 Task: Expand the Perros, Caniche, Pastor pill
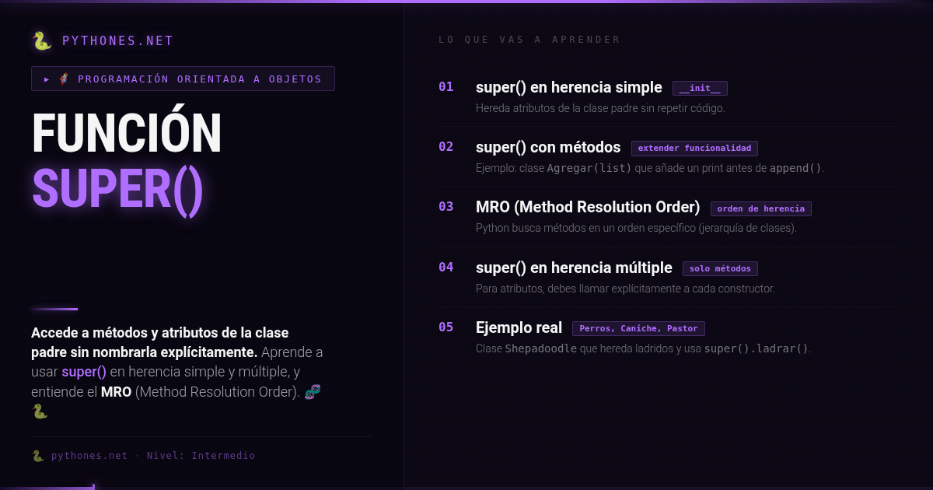[x=638, y=328]
